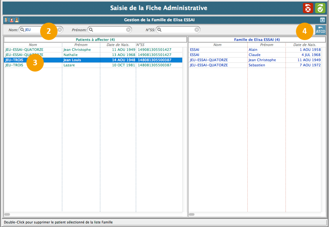Clear the Prénom search field
329x227 pixels.
[x=128, y=30]
